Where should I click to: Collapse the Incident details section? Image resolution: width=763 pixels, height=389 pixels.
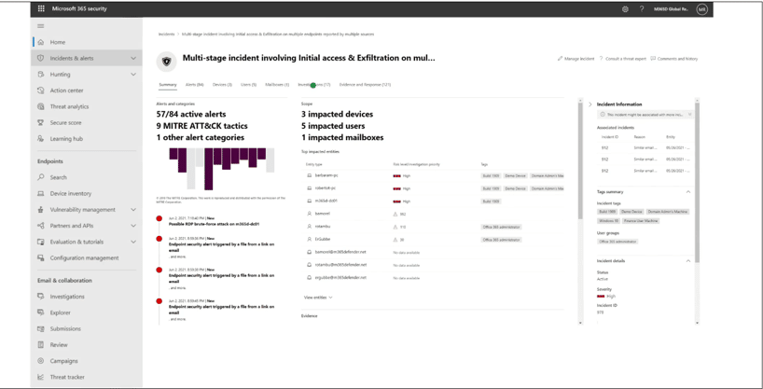pyautogui.click(x=688, y=261)
